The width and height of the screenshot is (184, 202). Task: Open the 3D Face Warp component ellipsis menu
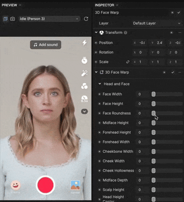(x=180, y=72)
